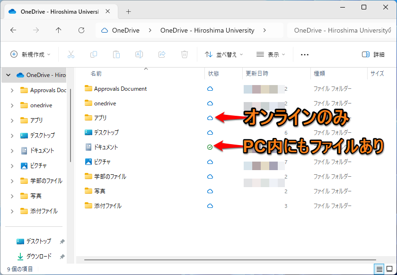Select the onedrive folder in file list
The image size is (397, 275).
(x=105, y=103)
